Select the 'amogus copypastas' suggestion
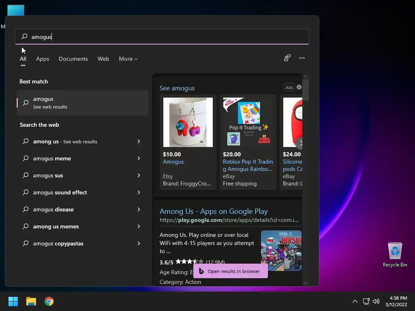 (58, 243)
